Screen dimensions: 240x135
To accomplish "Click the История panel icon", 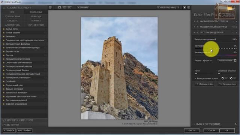I will coord(4,125).
